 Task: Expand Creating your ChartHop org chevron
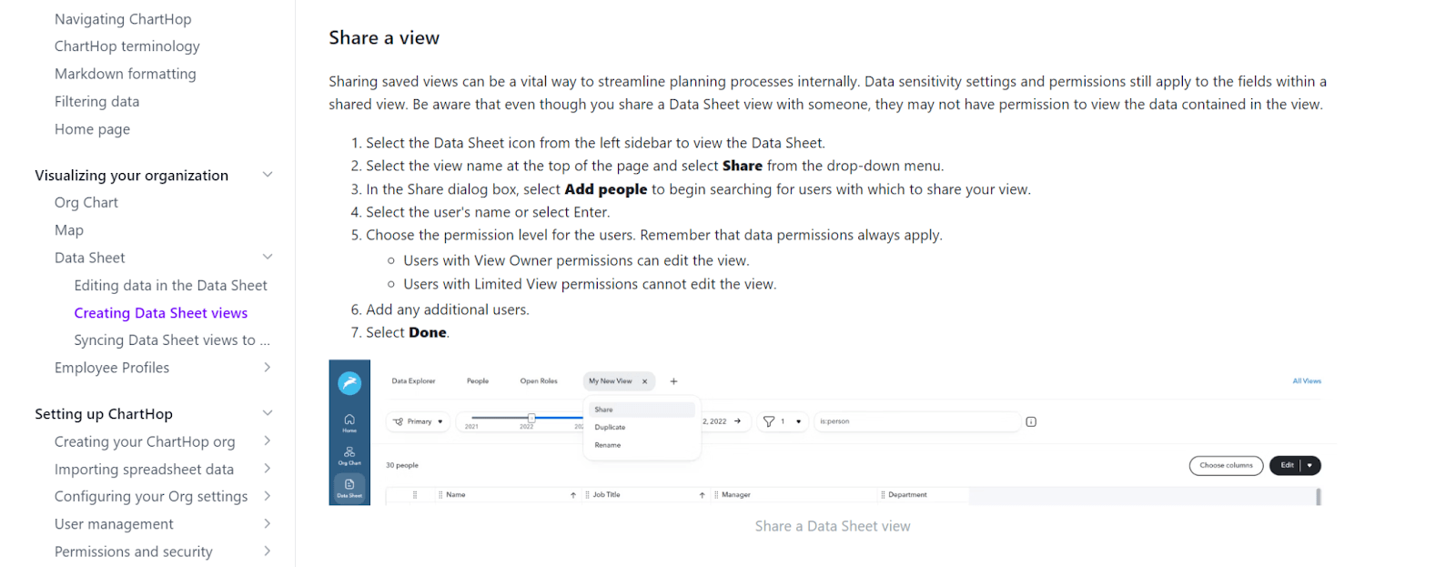click(x=268, y=441)
